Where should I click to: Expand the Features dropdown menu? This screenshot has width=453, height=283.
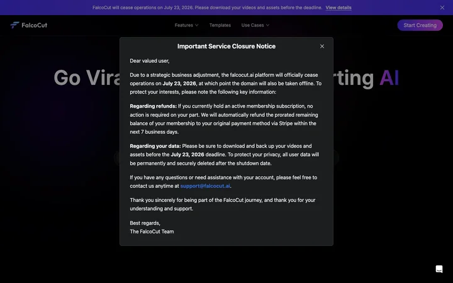[x=186, y=25]
